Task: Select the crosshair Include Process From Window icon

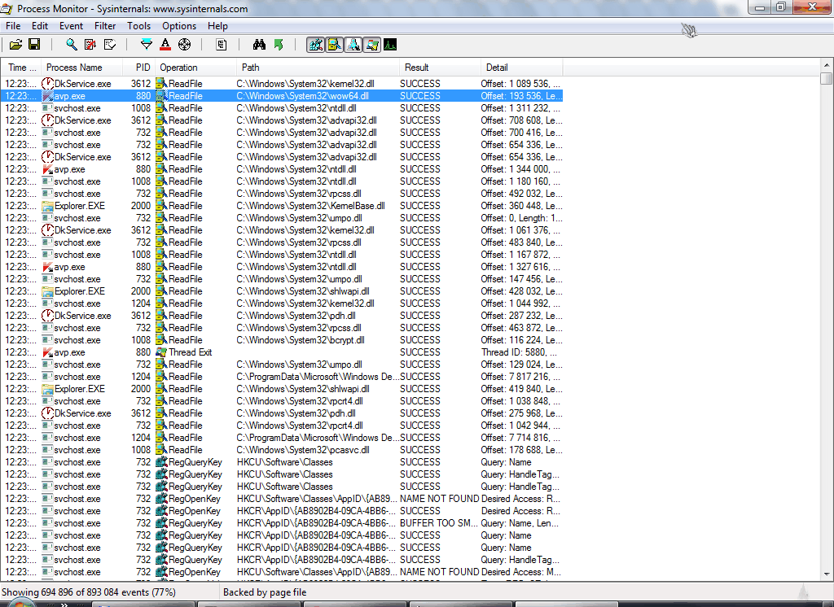Action: 184,45
